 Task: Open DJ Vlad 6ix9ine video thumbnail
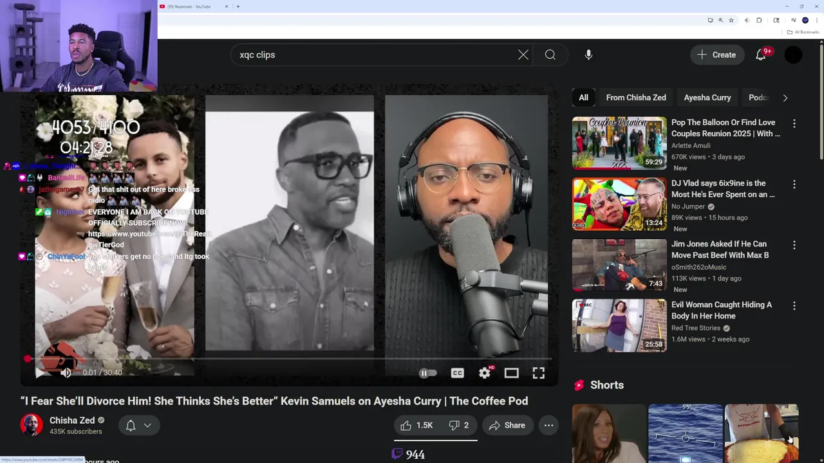pos(619,204)
